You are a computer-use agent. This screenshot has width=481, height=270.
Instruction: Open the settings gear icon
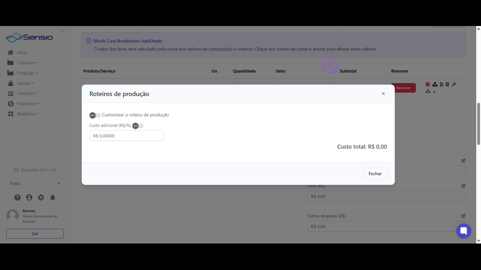(x=41, y=197)
